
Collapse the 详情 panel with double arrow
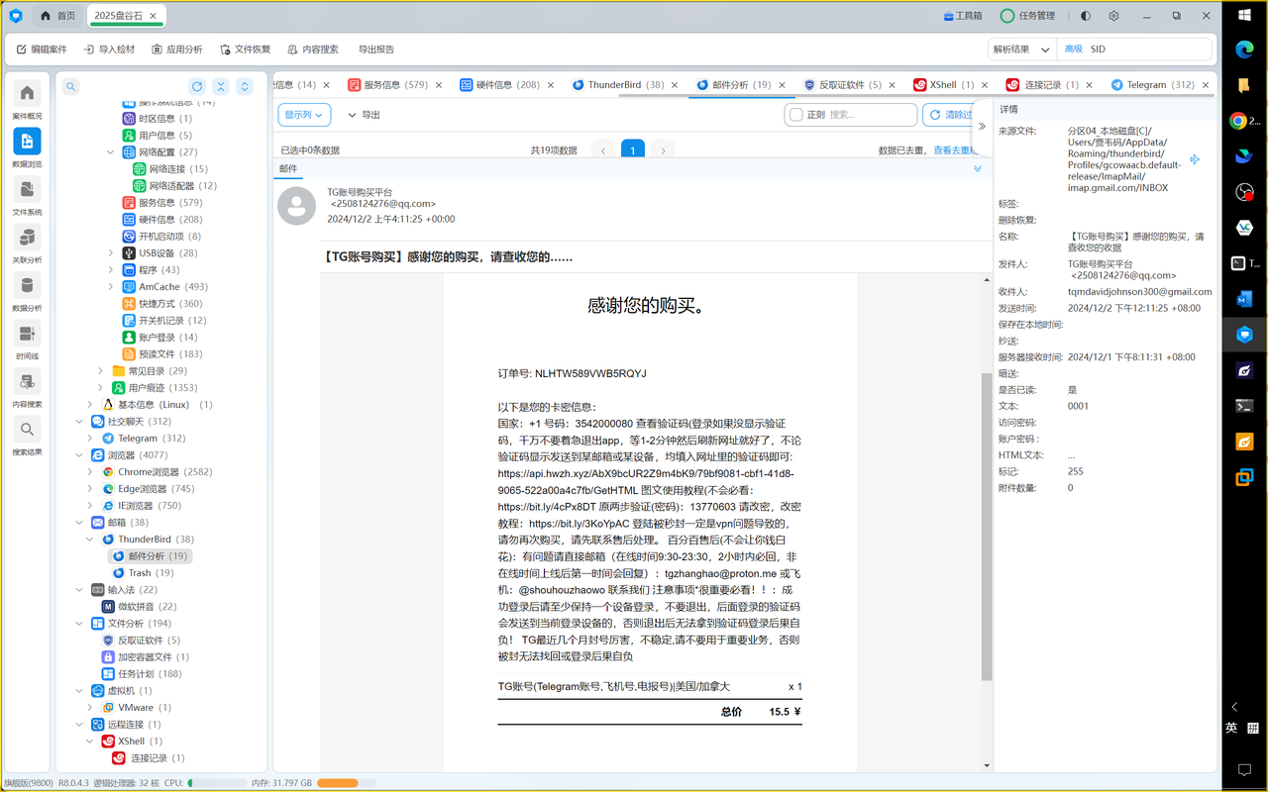click(982, 126)
